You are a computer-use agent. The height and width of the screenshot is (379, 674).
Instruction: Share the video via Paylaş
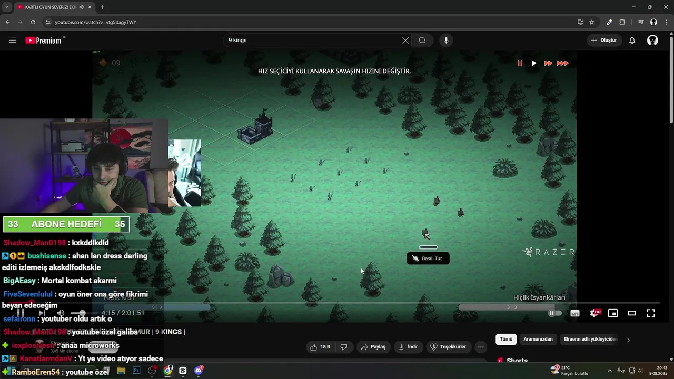pyautogui.click(x=373, y=347)
